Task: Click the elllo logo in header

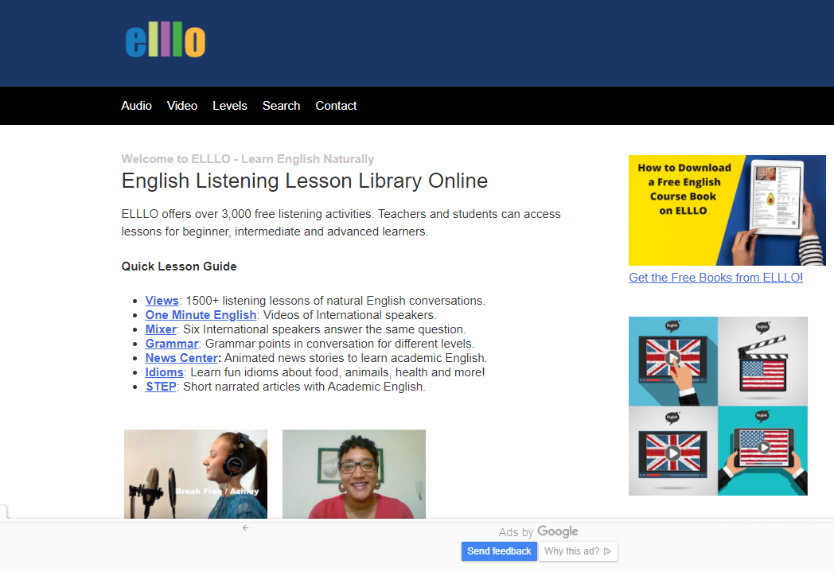Action: (166, 39)
